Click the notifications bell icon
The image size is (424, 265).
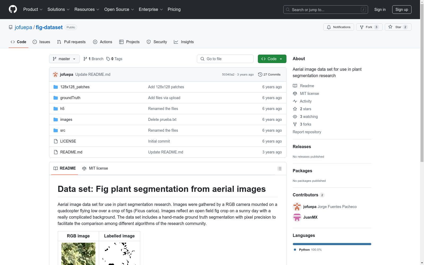pos(329,27)
